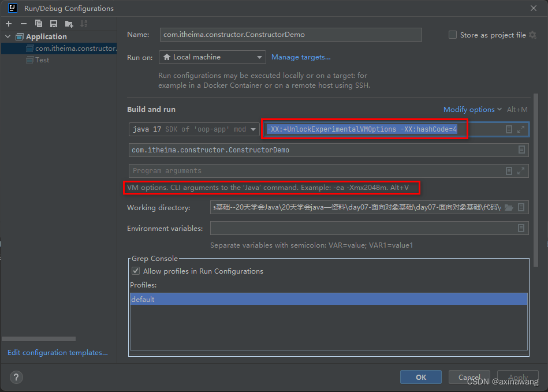Remove the selected run configuration
548x392 pixels.
pyautogui.click(x=23, y=24)
